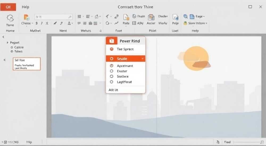Click the center align text icon
266x146 pixels.
click(x=85, y=23)
